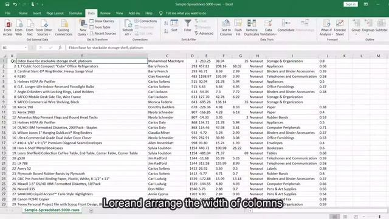Switch to Page Layout tab
Screen dimensions: 389x219
pyautogui.click(x=55, y=13)
